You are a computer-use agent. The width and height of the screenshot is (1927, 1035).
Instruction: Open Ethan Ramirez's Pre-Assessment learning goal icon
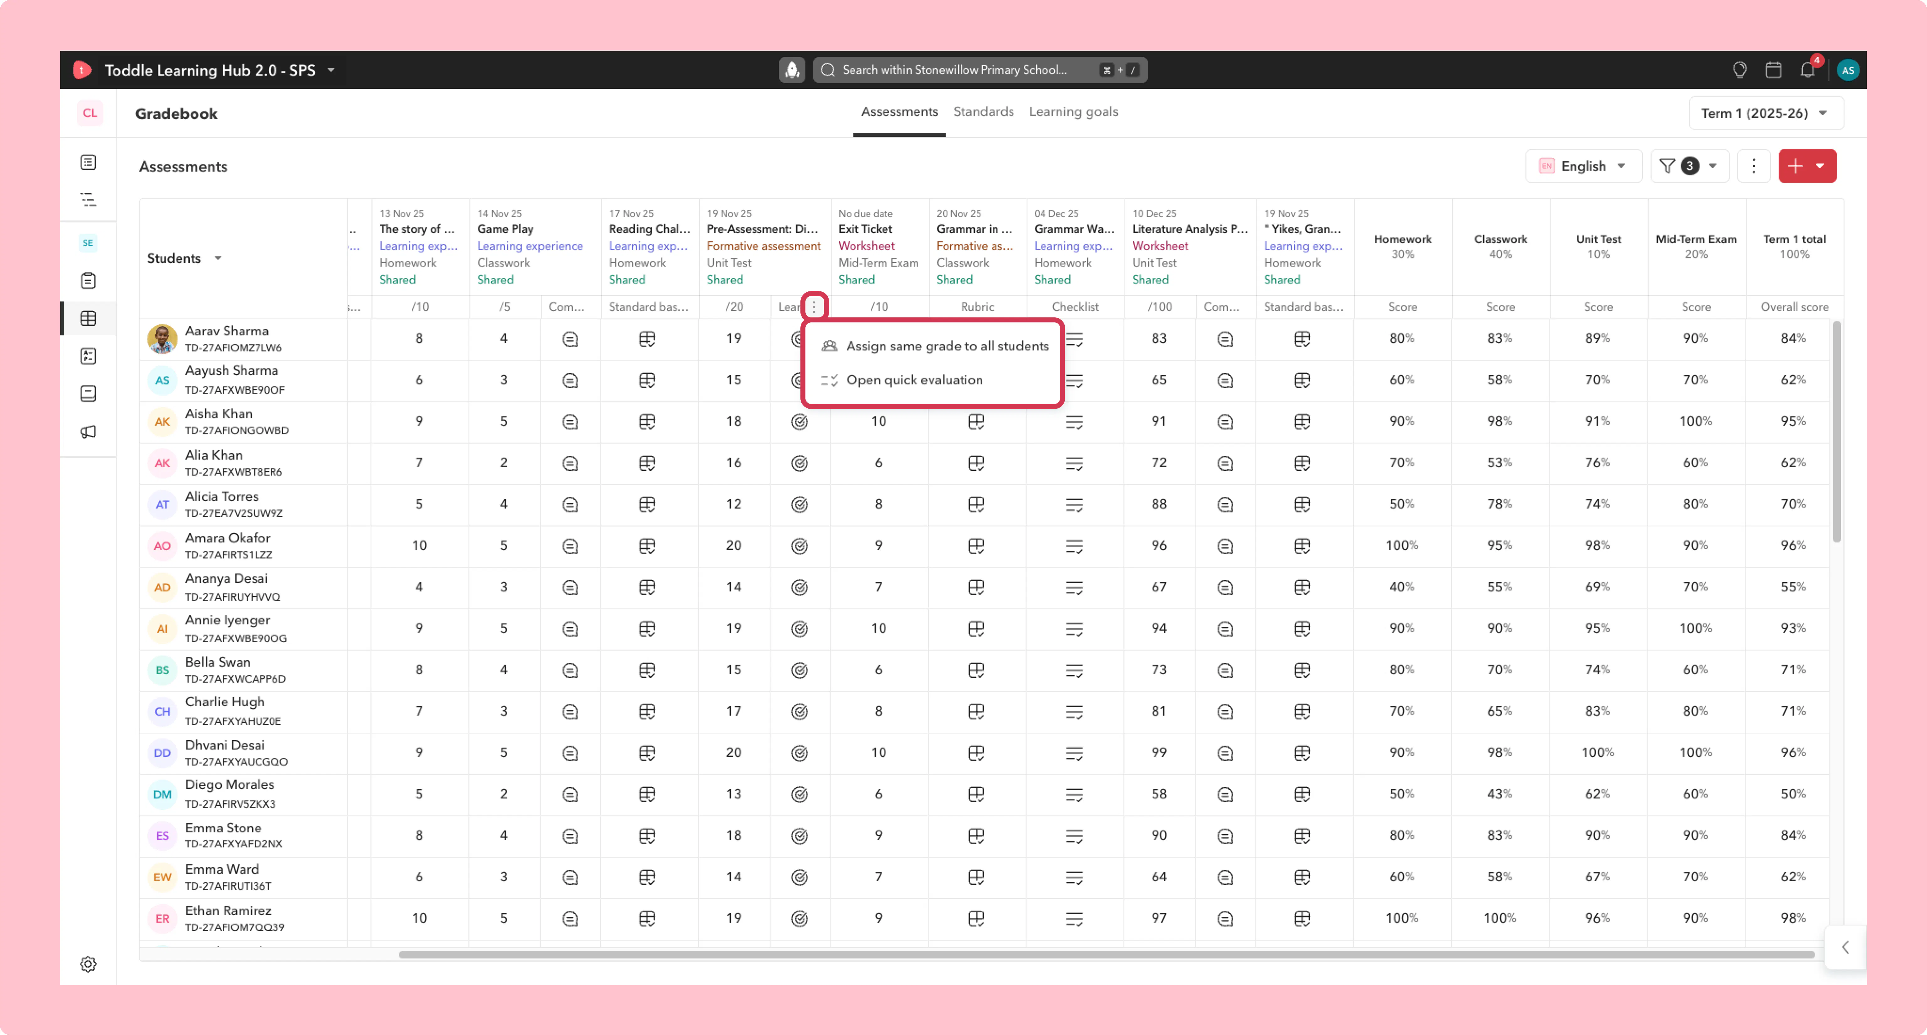[x=800, y=918]
